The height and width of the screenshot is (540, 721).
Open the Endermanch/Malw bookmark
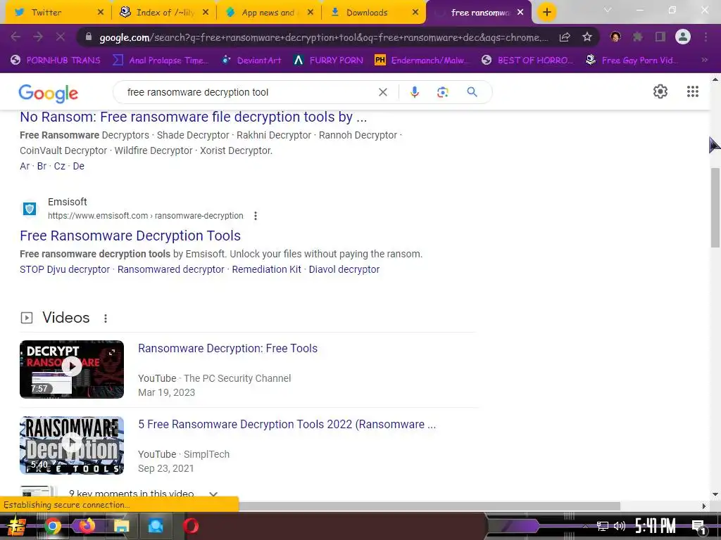point(422,60)
